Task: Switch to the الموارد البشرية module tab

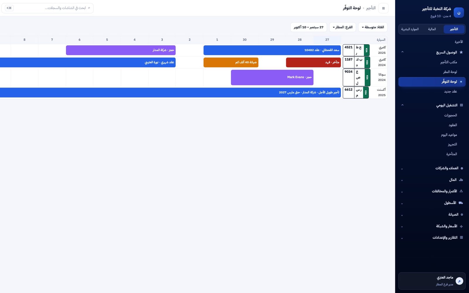Action: [x=410, y=29]
